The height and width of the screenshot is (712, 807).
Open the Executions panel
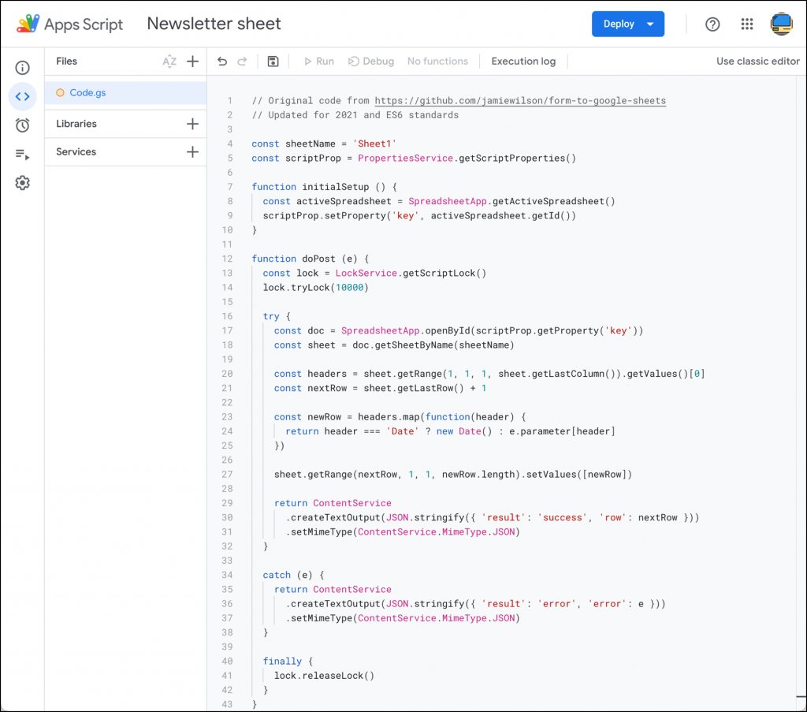pyautogui.click(x=22, y=153)
